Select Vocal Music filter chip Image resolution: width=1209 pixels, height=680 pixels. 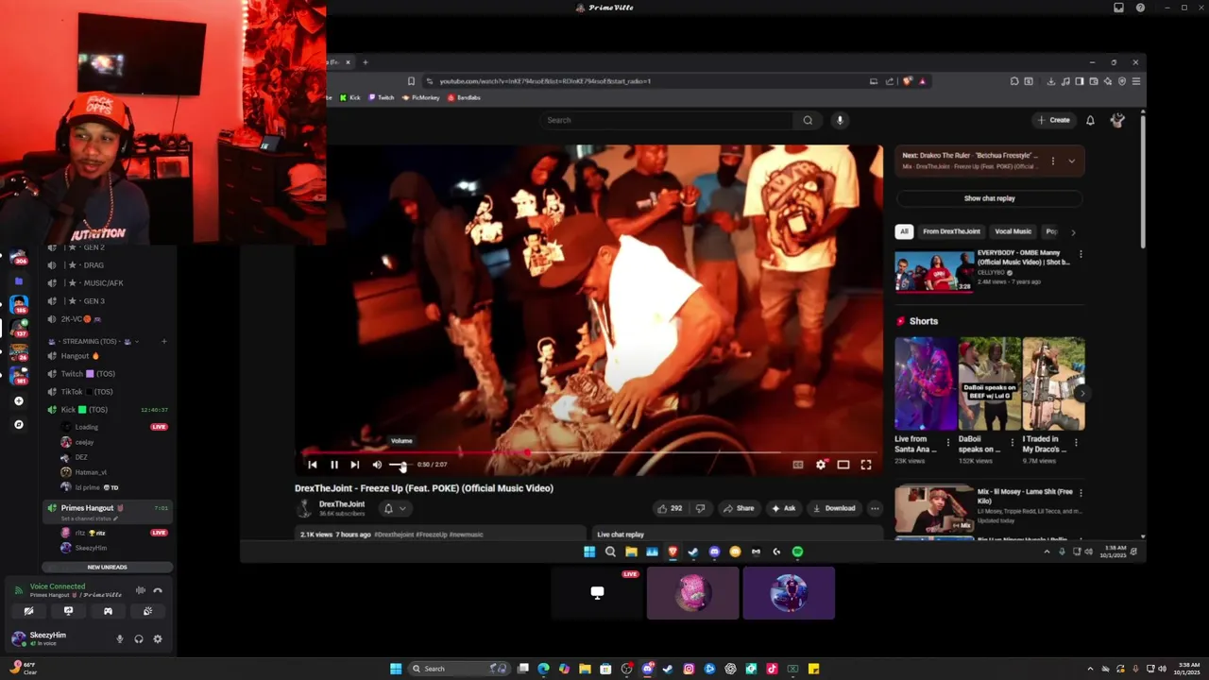pos(1013,231)
